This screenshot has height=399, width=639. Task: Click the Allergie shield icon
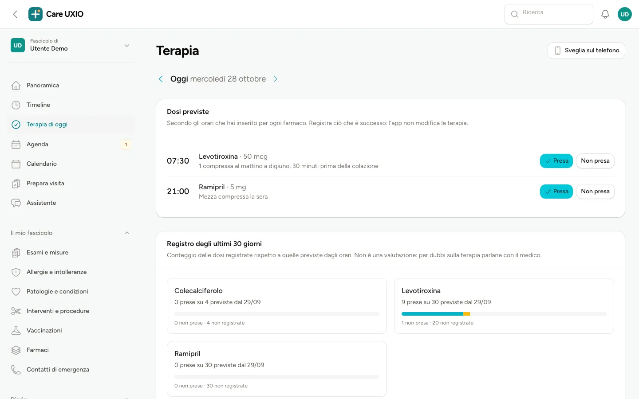pos(16,272)
